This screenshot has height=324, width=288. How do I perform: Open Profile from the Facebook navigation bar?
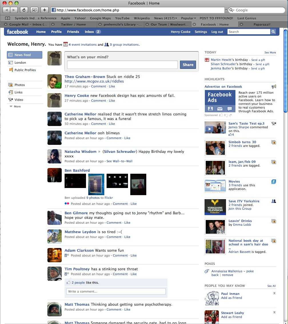click(56, 32)
